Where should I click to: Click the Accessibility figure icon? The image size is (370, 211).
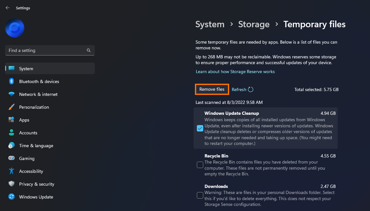tap(11, 171)
